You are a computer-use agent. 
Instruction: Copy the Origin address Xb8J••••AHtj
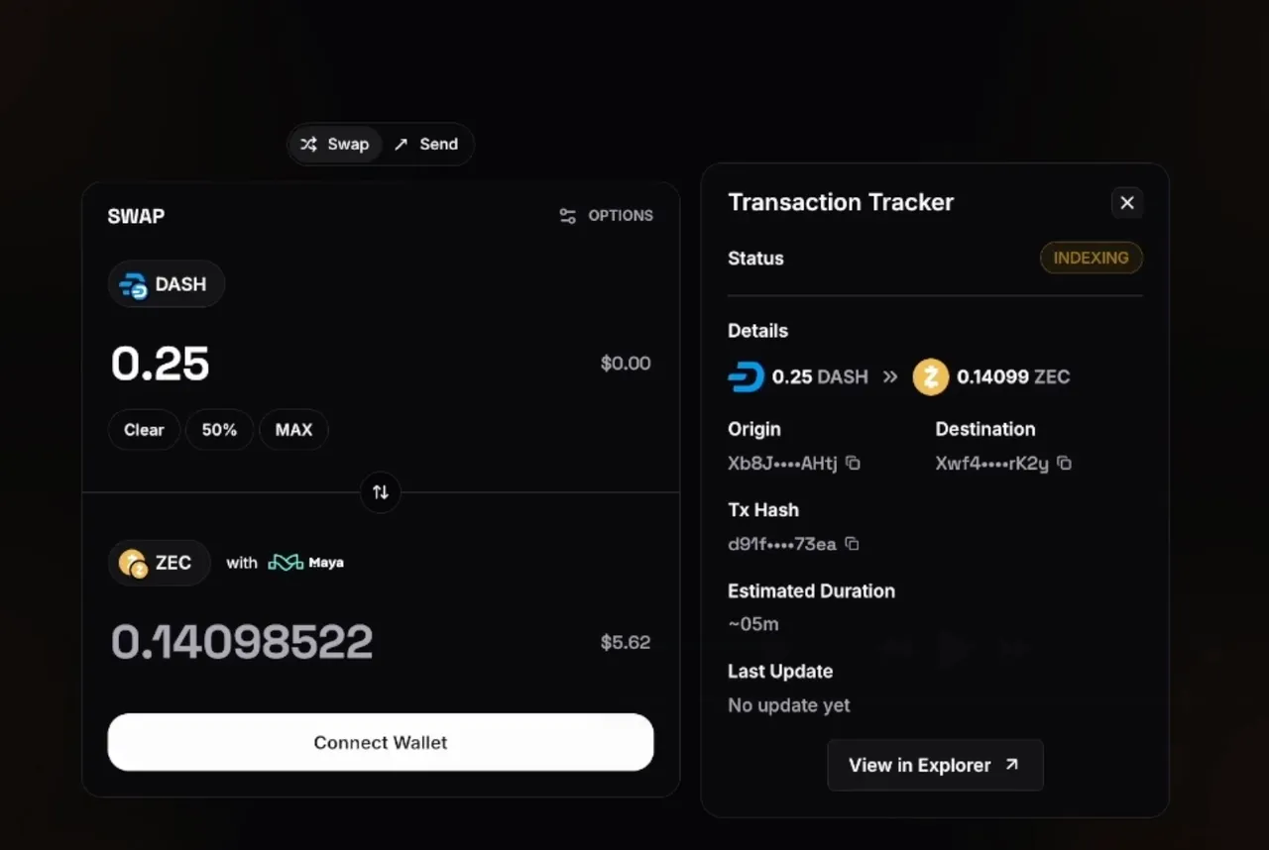(x=853, y=463)
